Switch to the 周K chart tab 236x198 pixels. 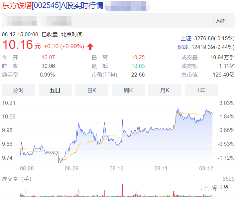128,90
